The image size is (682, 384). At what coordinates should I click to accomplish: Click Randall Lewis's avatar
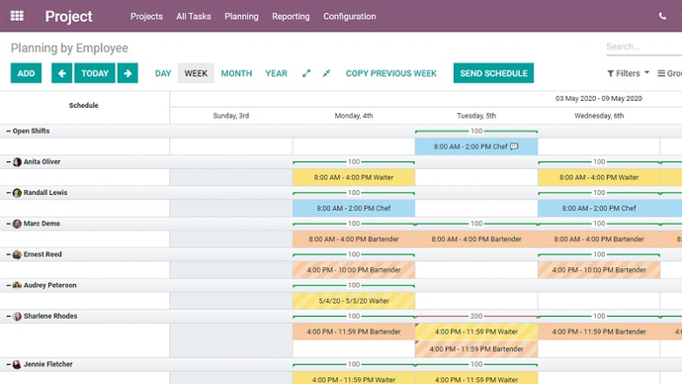[x=17, y=193]
